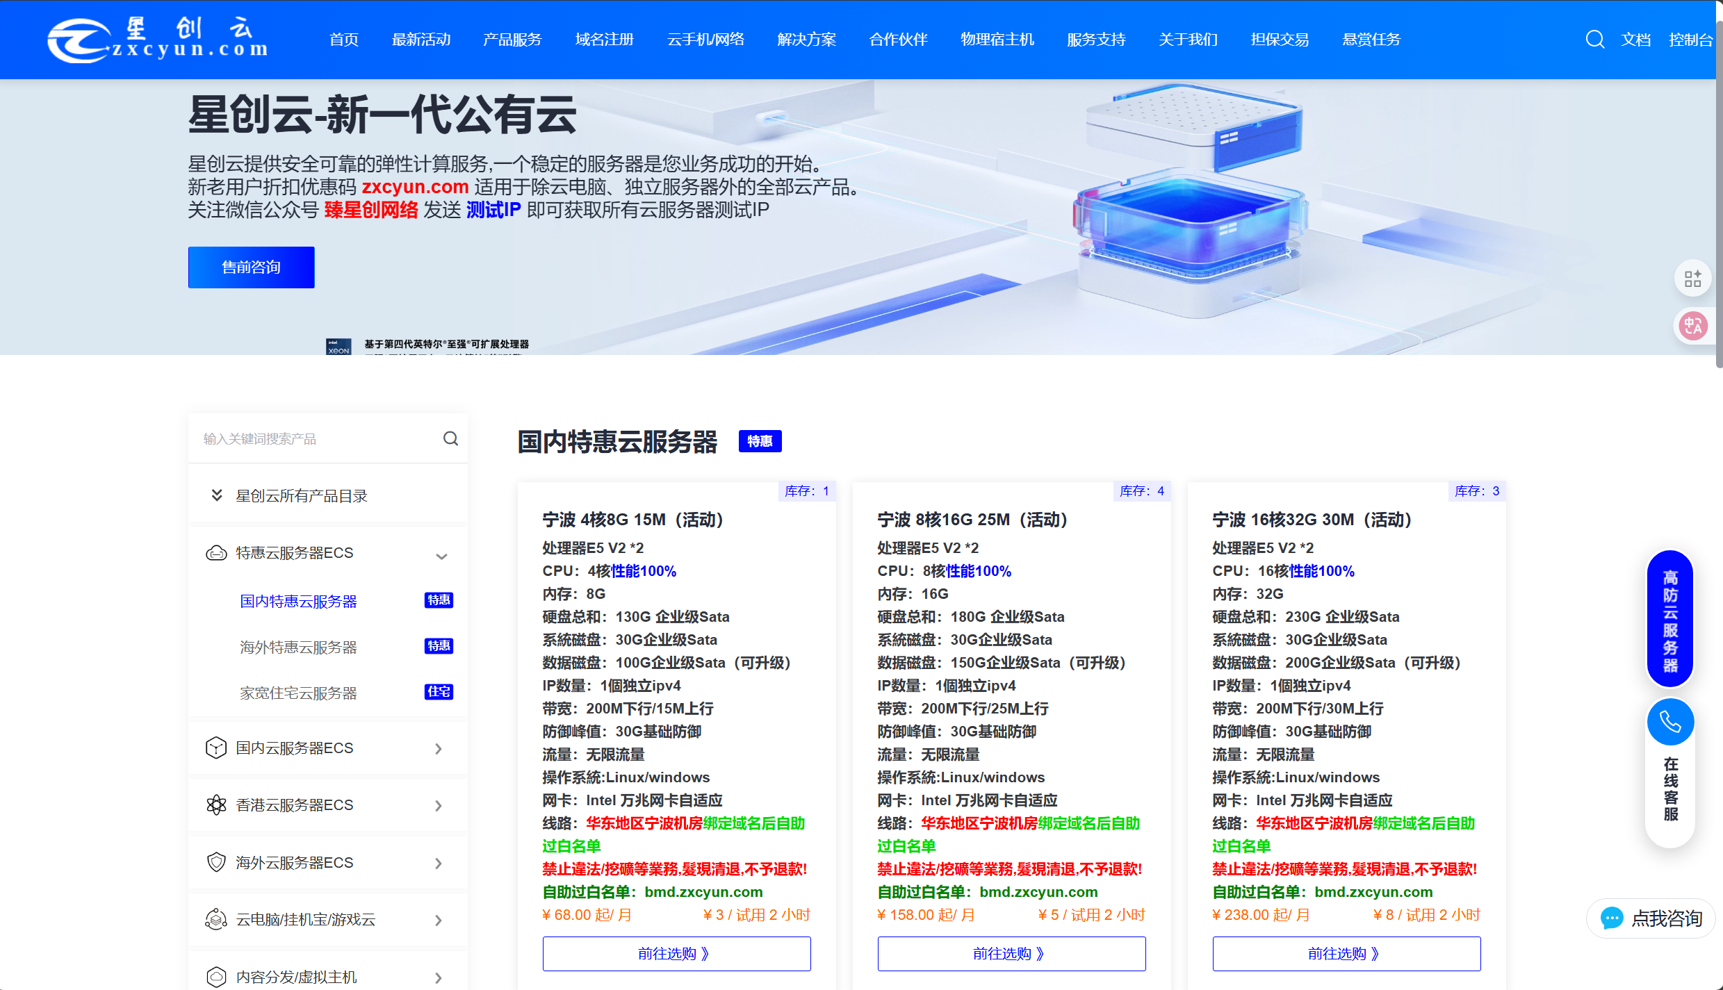Viewport: 1723px width, 990px height.
Task: Click the 特惠 badge on 海外特惠云服务器
Action: pos(439,646)
